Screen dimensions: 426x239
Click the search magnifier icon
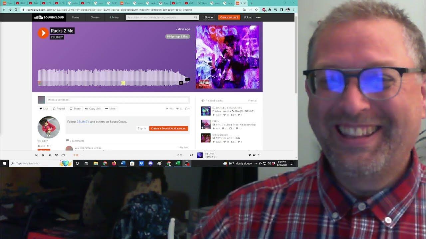click(x=196, y=17)
